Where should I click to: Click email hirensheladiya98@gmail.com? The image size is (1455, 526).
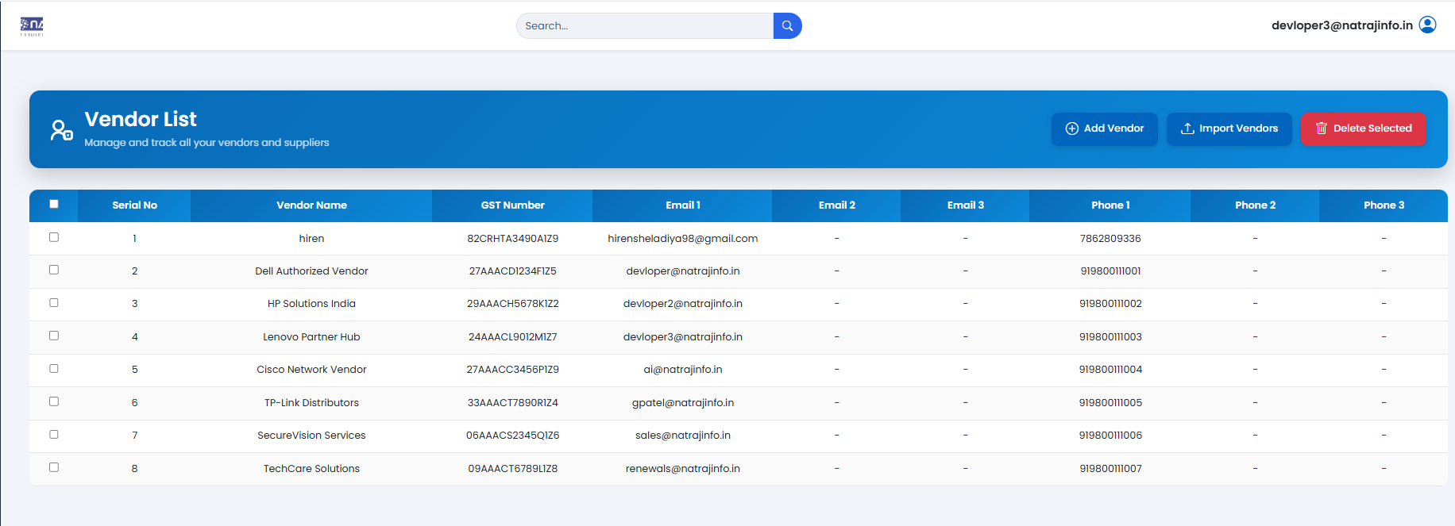click(682, 239)
